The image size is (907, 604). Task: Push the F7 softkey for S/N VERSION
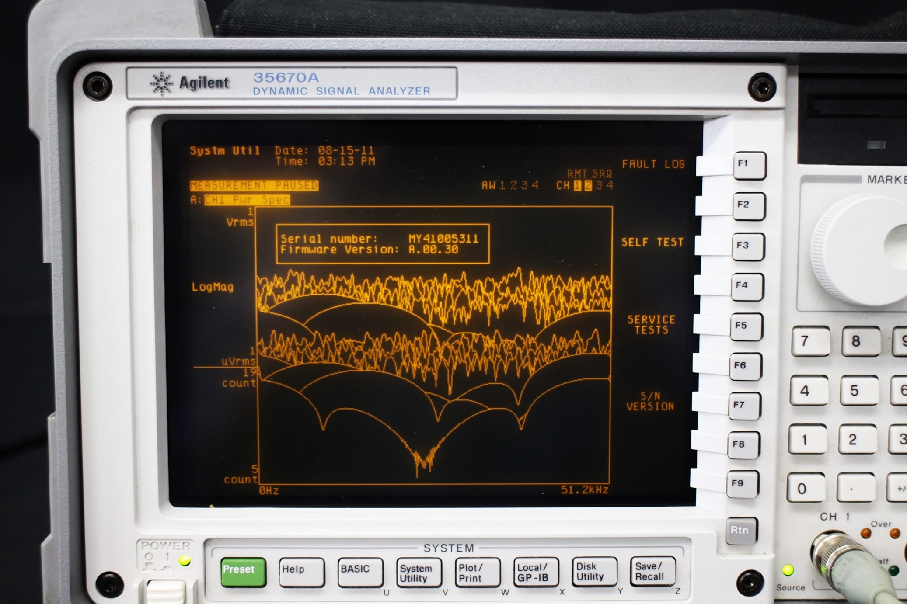tap(744, 406)
